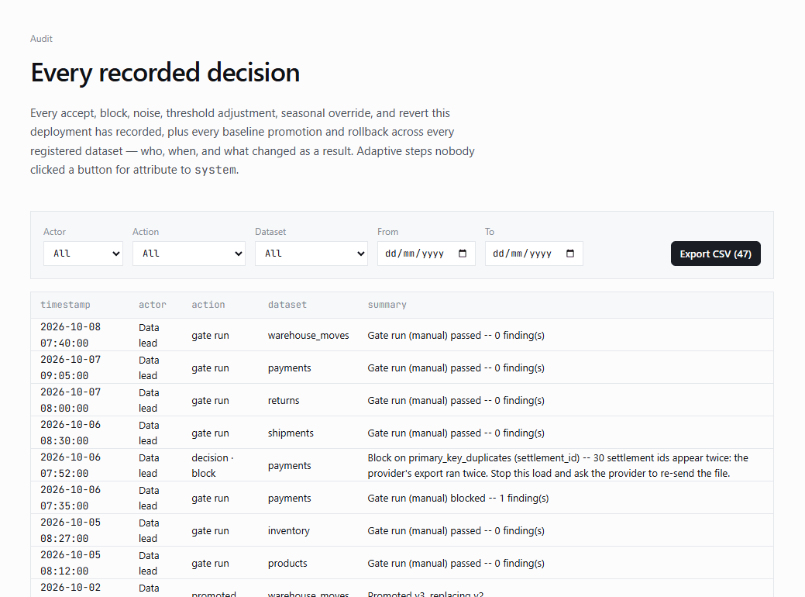Image resolution: width=805 pixels, height=597 pixels.
Task: Click Export CSV (47) button
Action: click(x=716, y=254)
